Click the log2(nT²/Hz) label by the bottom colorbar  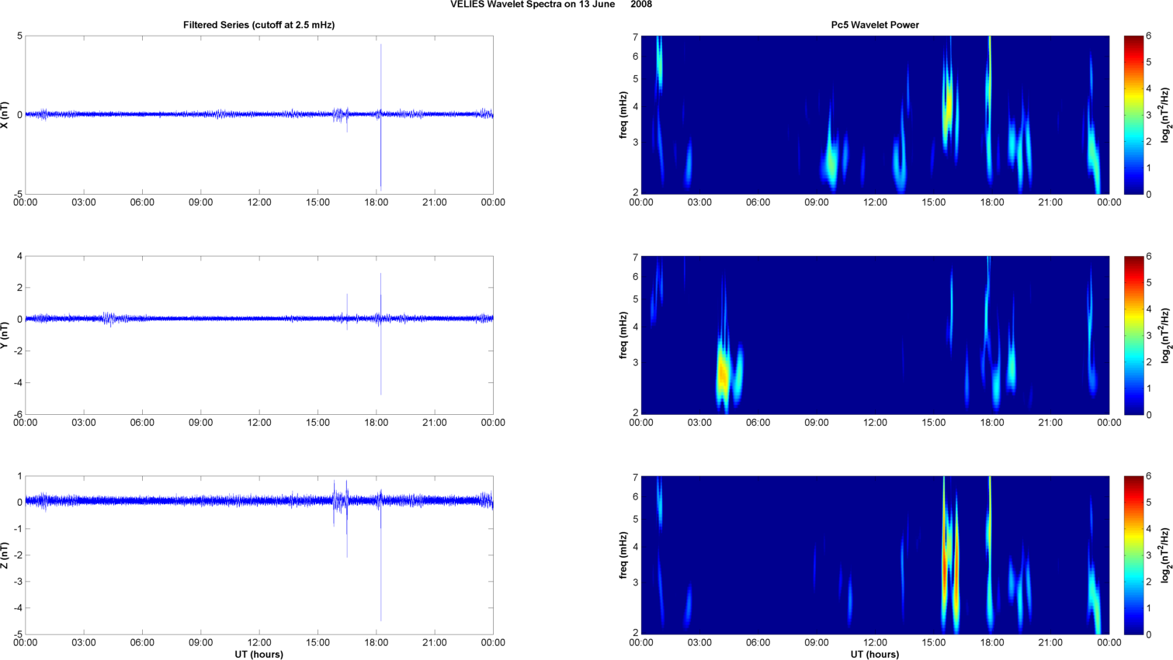1165,555
